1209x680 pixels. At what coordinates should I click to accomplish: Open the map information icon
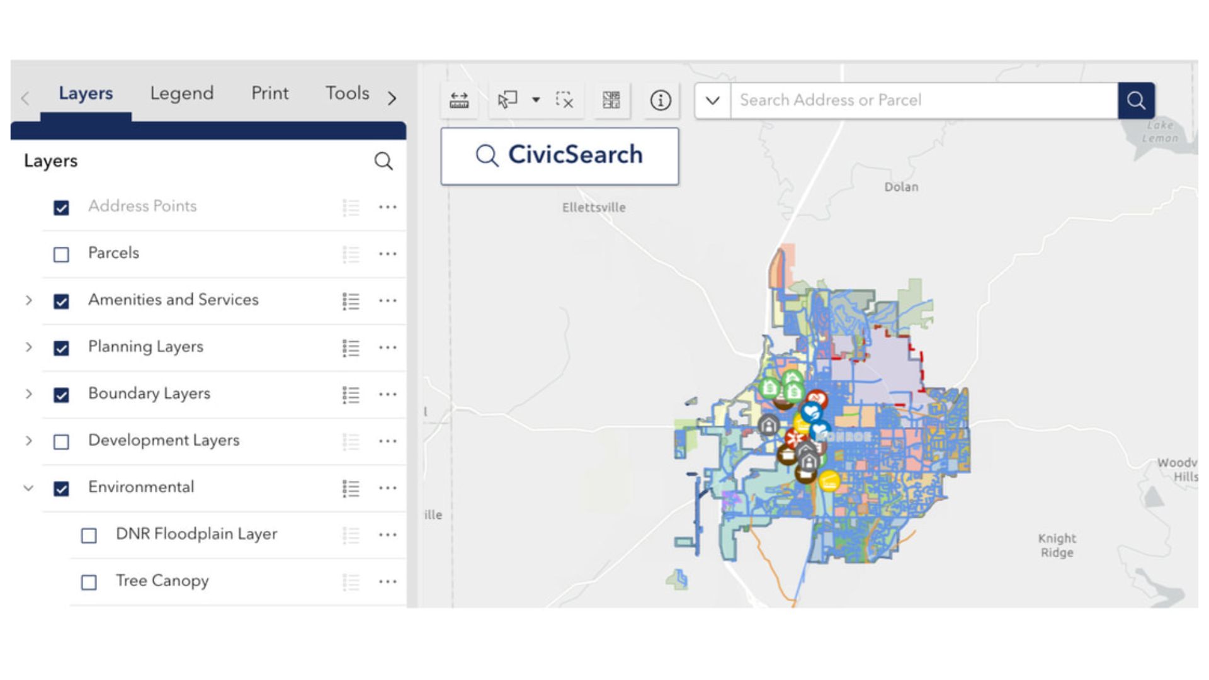coord(661,100)
